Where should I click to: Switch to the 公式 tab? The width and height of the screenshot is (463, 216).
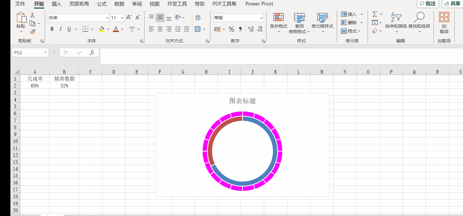tap(102, 4)
